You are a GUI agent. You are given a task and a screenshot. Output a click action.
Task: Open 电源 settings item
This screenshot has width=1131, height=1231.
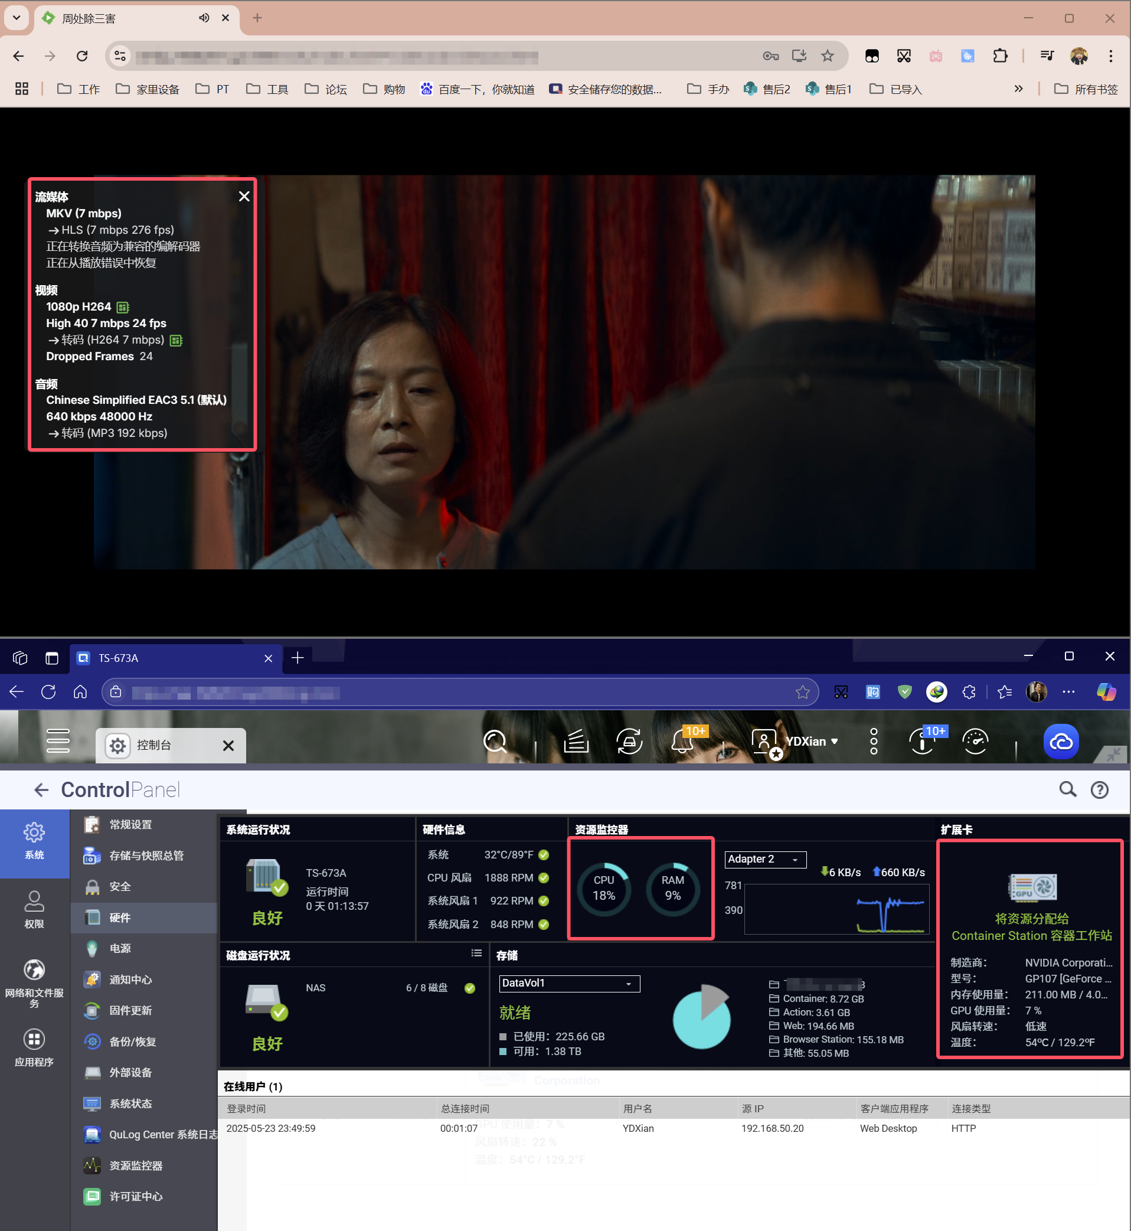pyautogui.click(x=144, y=948)
